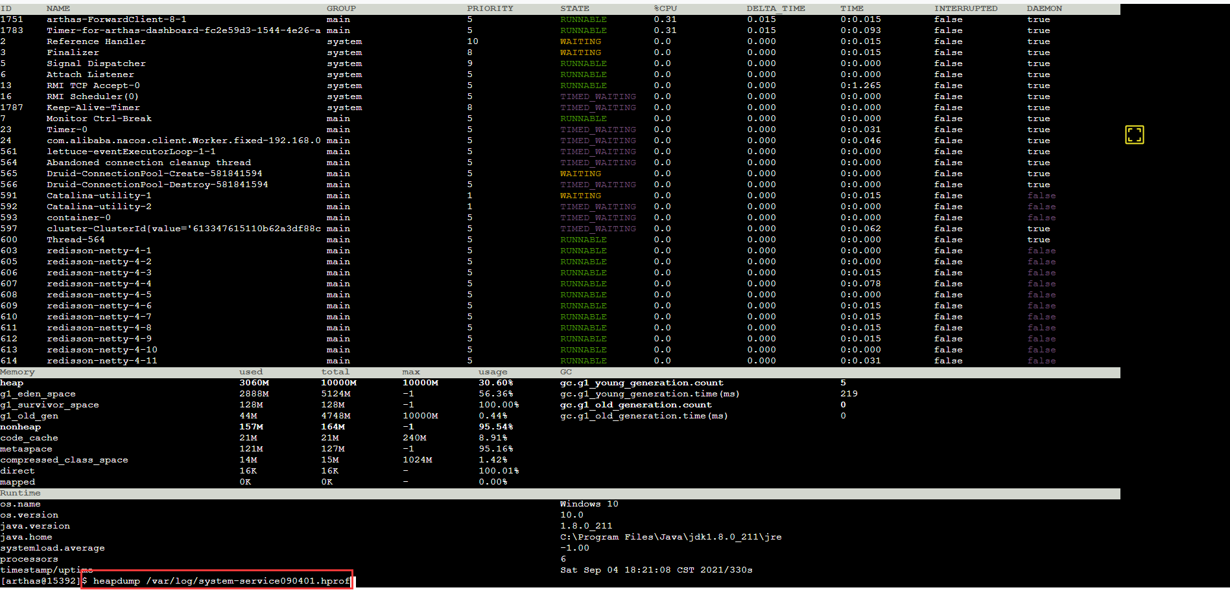This screenshot has width=1230, height=592.
Task: Select the metaspace row label
Action: (26, 449)
